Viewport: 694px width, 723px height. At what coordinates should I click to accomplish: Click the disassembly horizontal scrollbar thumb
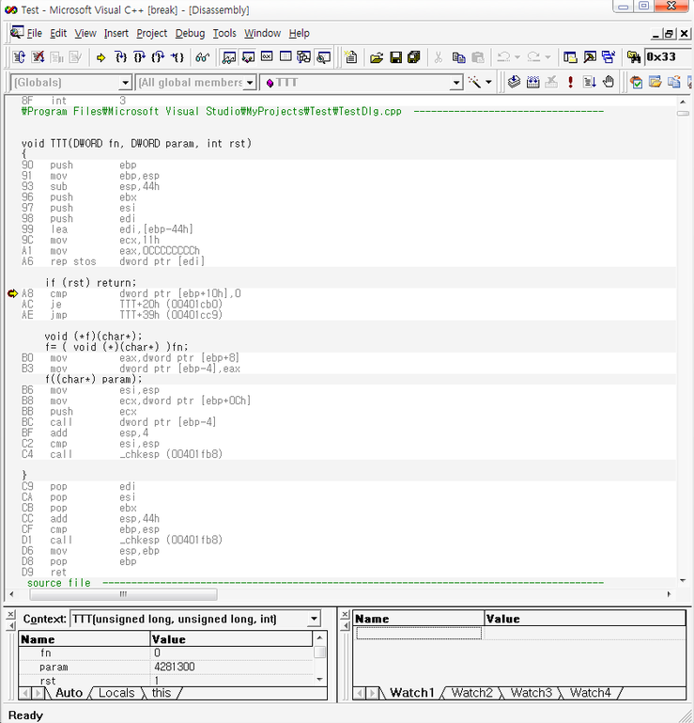123,594
